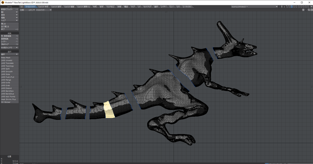Open the 保存 dropdown menu
This screenshot has width=313, height=164.
click(x=9, y=15)
